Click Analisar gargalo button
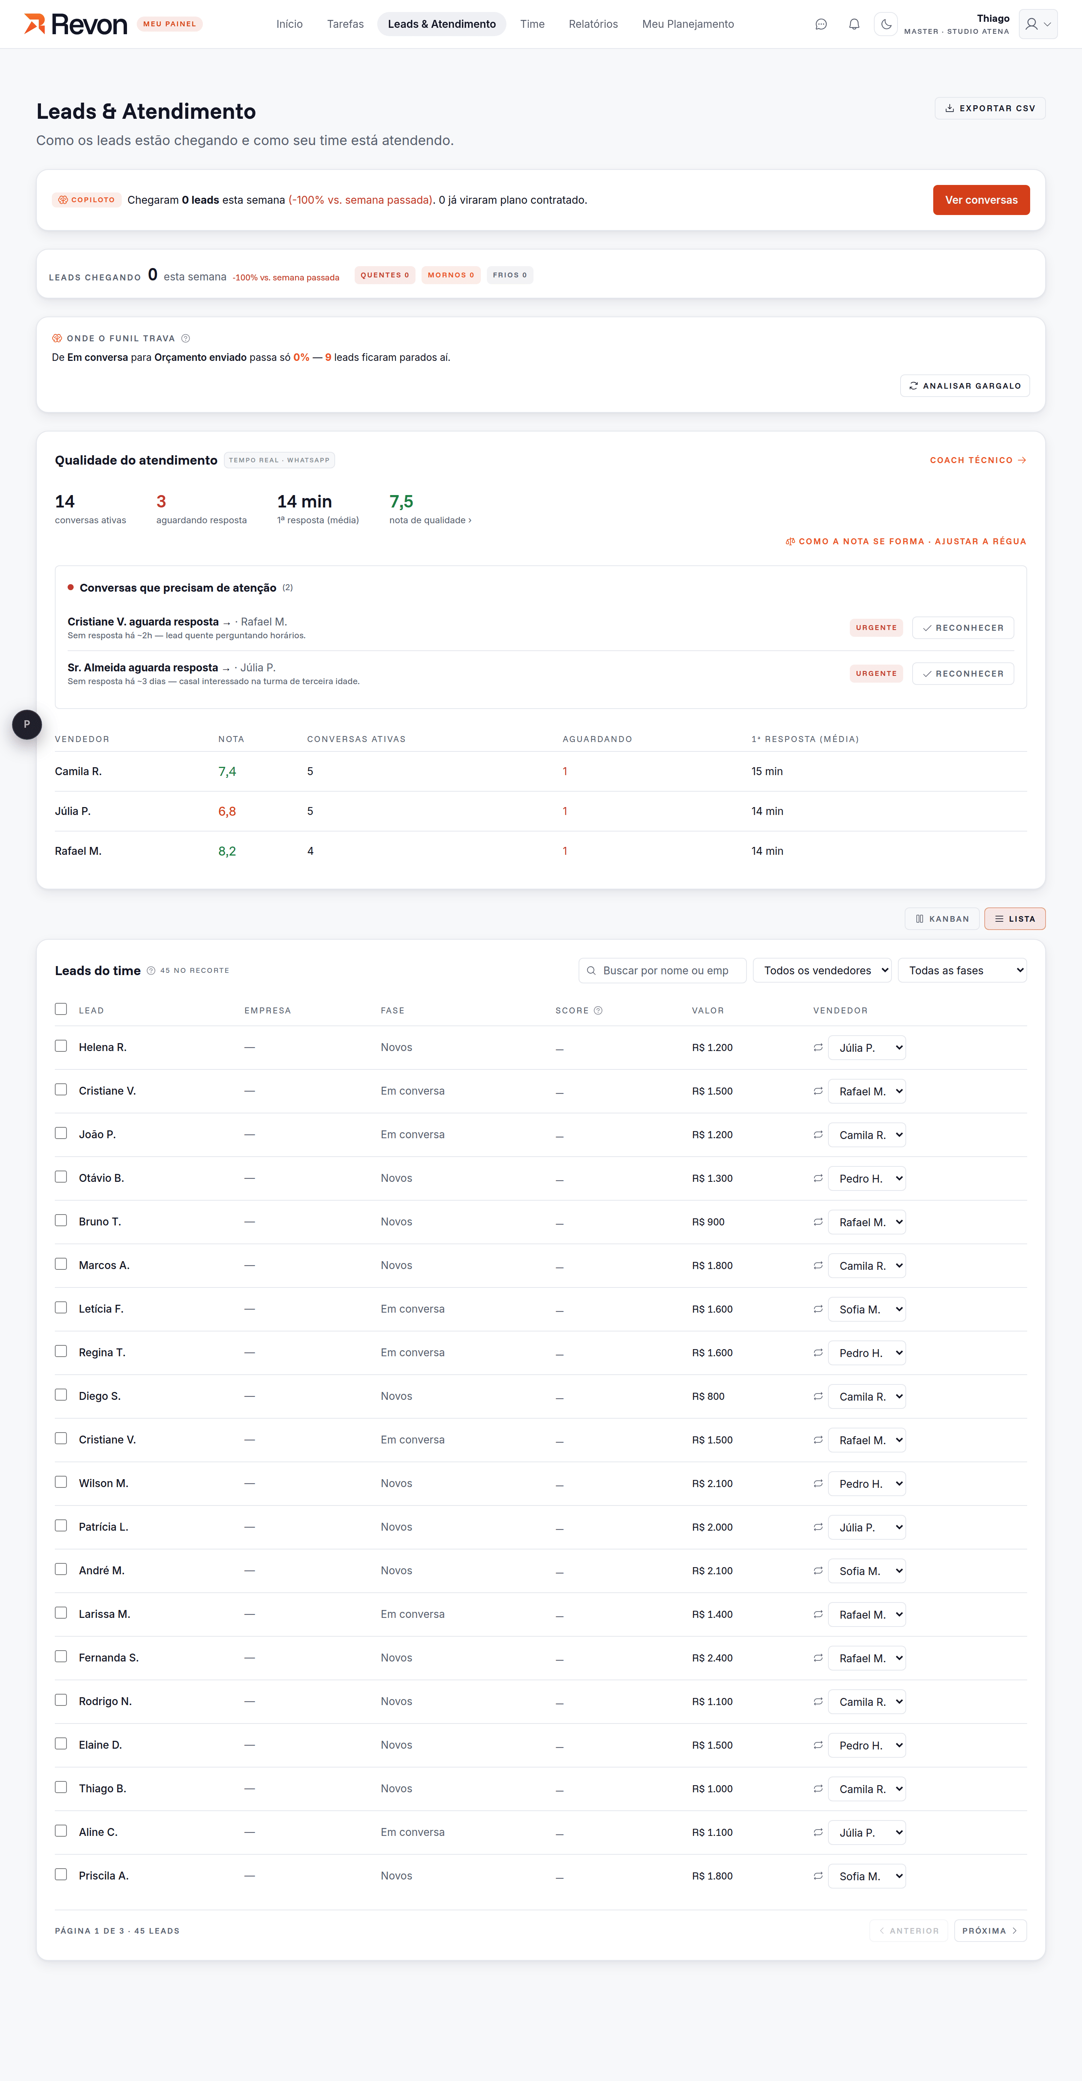This screenshot has width=1082, height=2081. (x=965, y=386)
